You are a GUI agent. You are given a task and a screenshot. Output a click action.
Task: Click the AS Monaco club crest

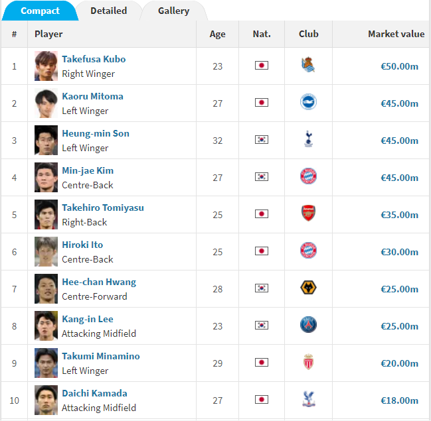(308, 362)
